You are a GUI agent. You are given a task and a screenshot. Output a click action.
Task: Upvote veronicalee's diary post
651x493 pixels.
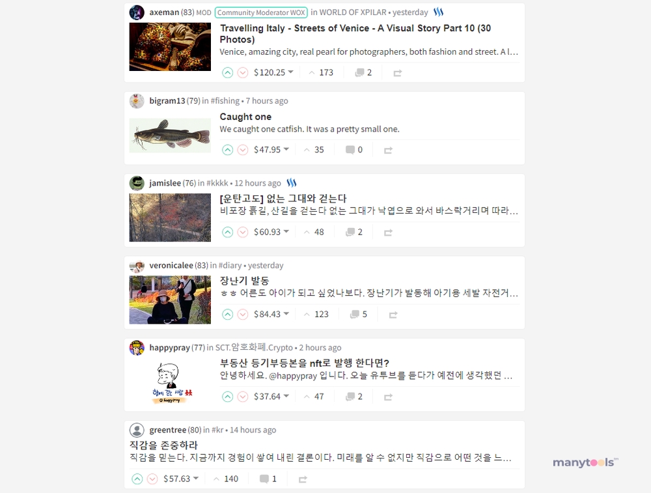click(227, 315)
